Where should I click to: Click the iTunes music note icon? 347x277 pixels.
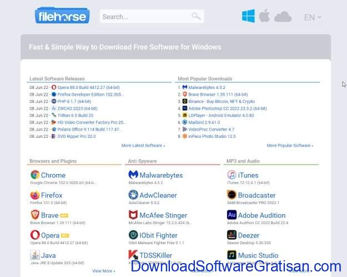pos(232,175)
